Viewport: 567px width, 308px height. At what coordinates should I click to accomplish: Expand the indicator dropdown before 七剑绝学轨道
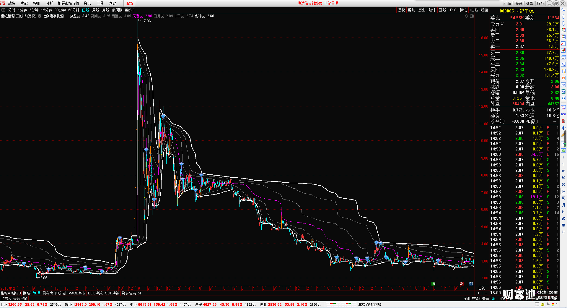(x=40, y=16)
